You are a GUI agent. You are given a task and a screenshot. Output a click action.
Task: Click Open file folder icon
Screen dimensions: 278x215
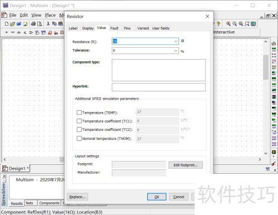12,24
